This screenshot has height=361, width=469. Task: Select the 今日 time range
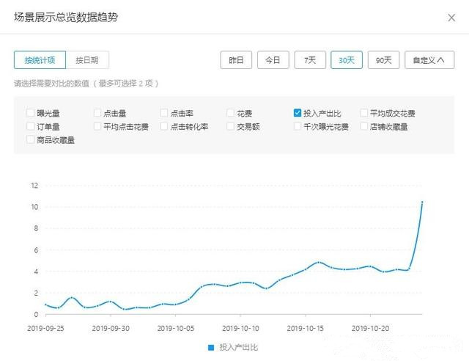click(x=273, y=60)
